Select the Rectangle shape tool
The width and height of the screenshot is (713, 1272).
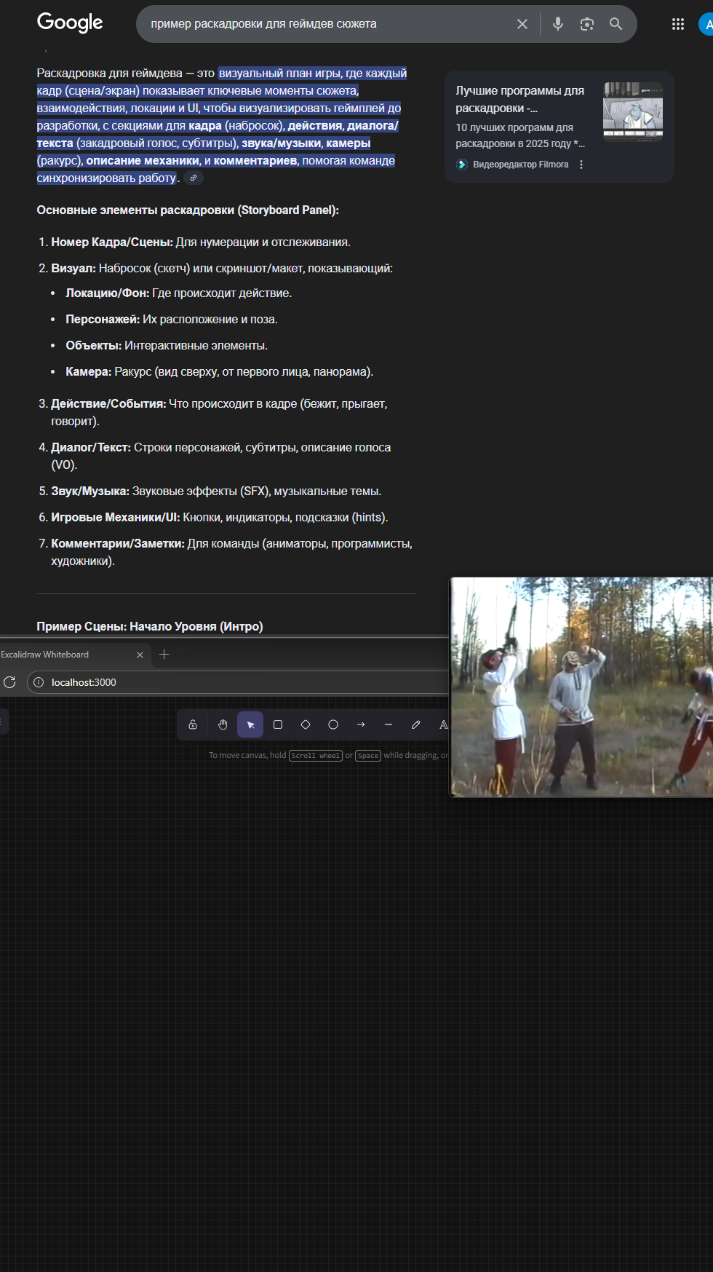278,724
